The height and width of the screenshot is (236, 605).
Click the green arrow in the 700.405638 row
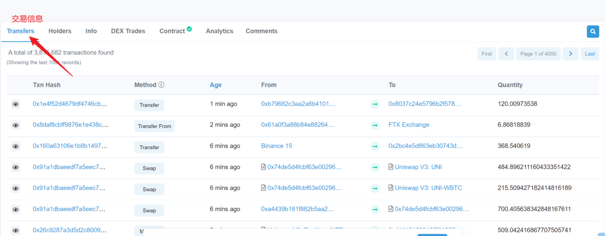tap(375, 209)
